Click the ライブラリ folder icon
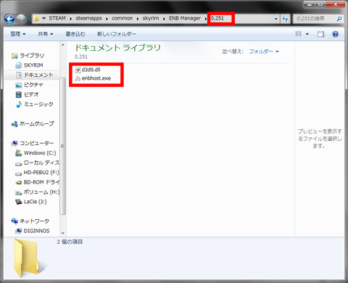This screenshot has width=348, height=283. [14, 56]
